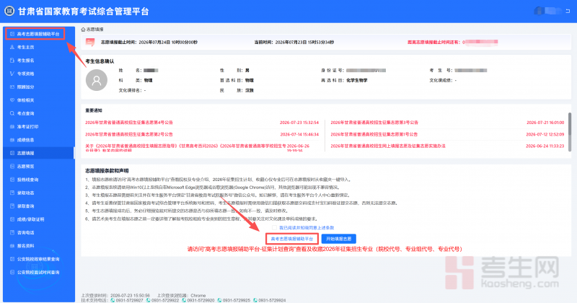Click the phone icon before 0931-5729925
577x303 pixels.
pos(220,300)
